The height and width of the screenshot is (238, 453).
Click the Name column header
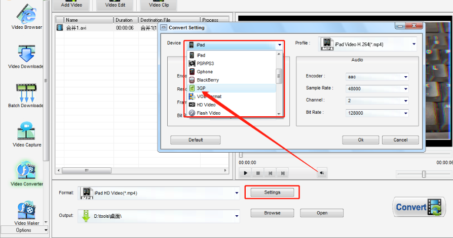click(x=89, y=20)
